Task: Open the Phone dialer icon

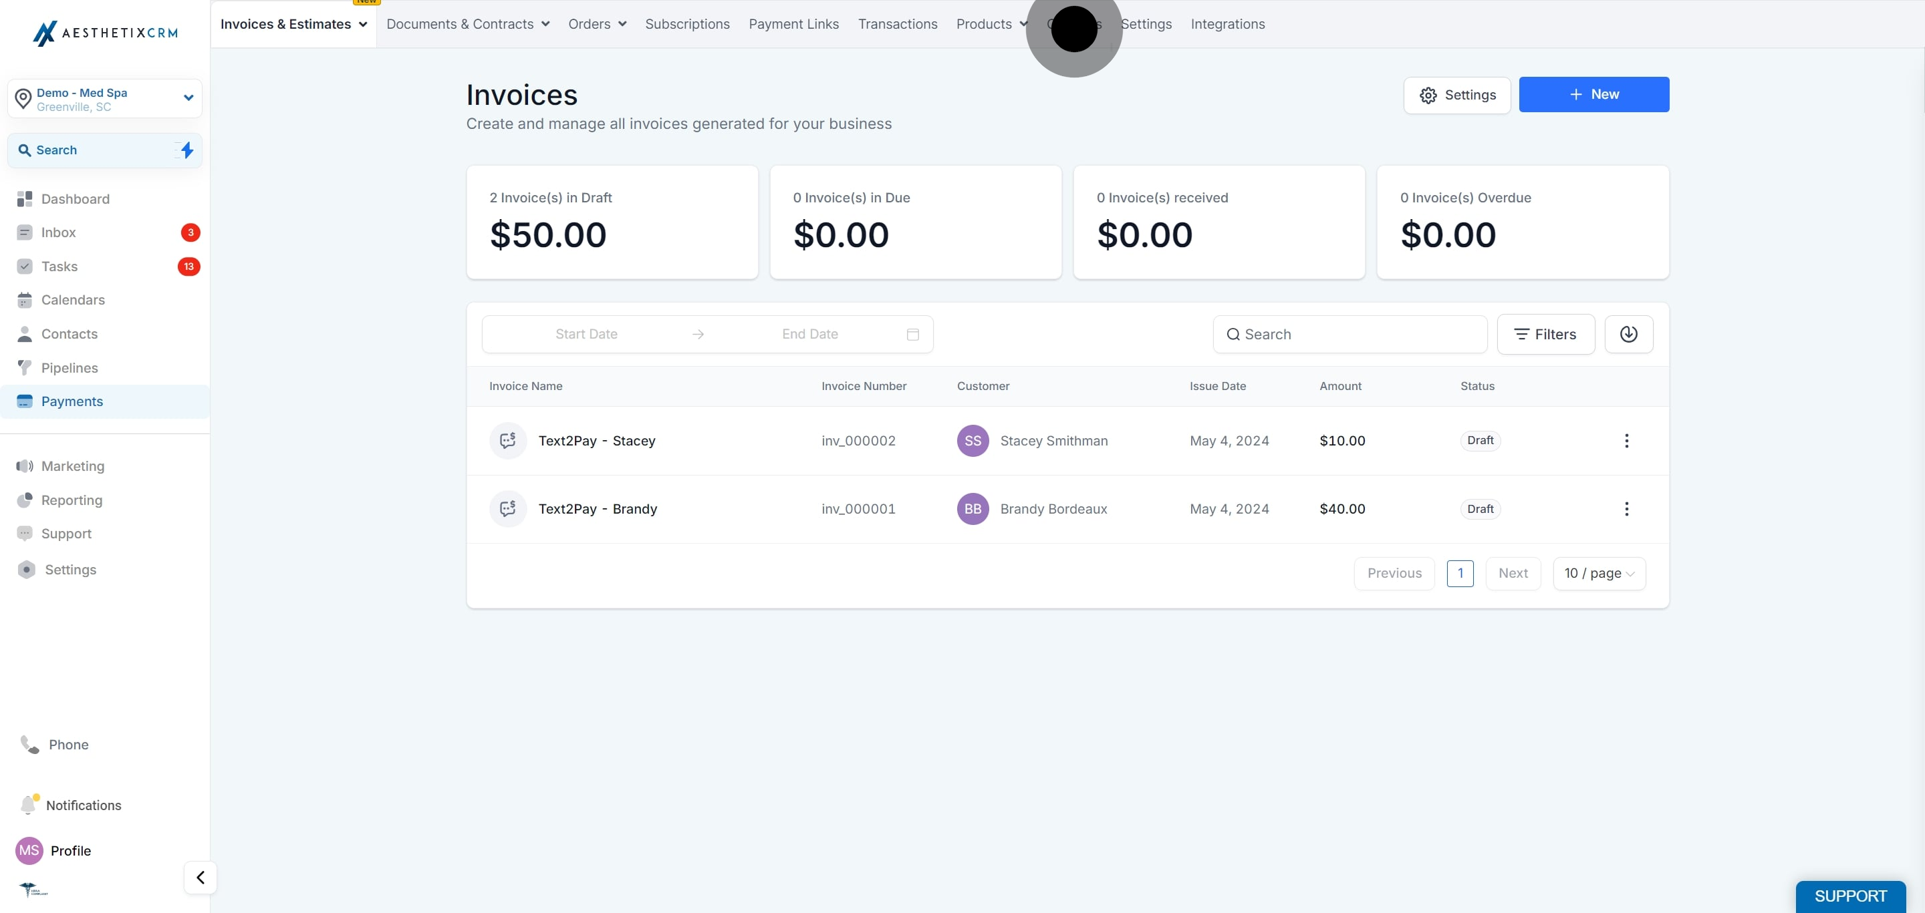Action: 30,743
